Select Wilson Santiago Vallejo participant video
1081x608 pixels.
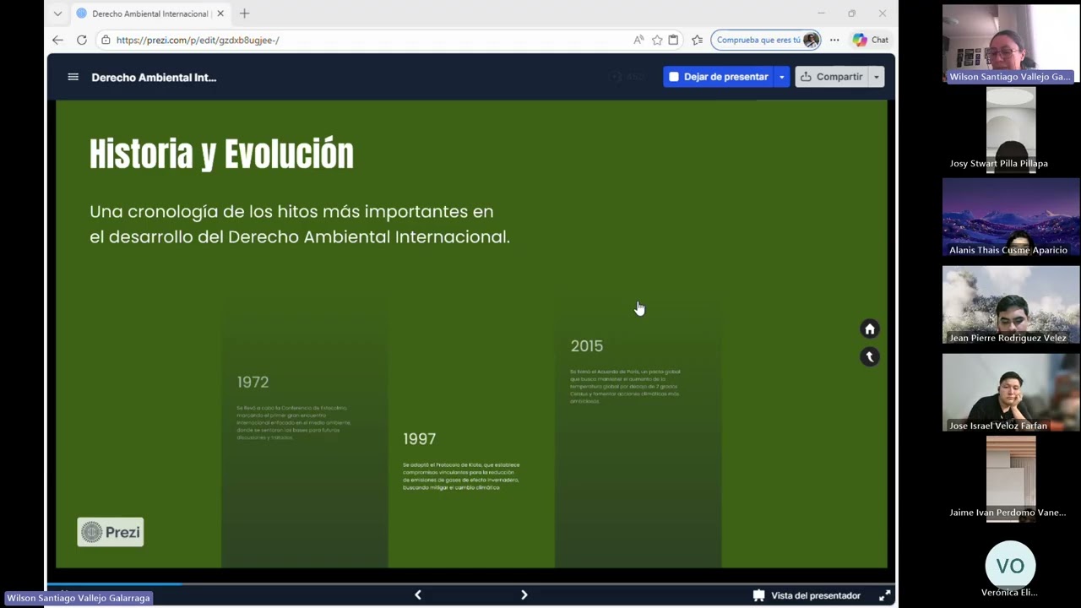1010,44
